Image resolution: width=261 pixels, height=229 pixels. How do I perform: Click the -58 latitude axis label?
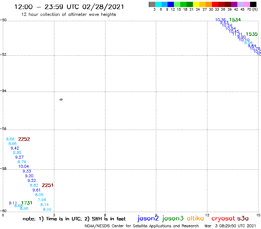[4, 168]
